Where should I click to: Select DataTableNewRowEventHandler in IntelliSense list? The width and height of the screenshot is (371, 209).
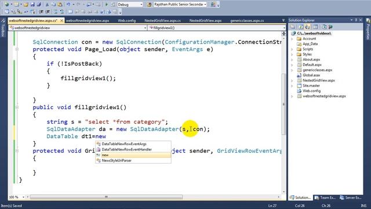pyautogui.click(x=133, y=149)
